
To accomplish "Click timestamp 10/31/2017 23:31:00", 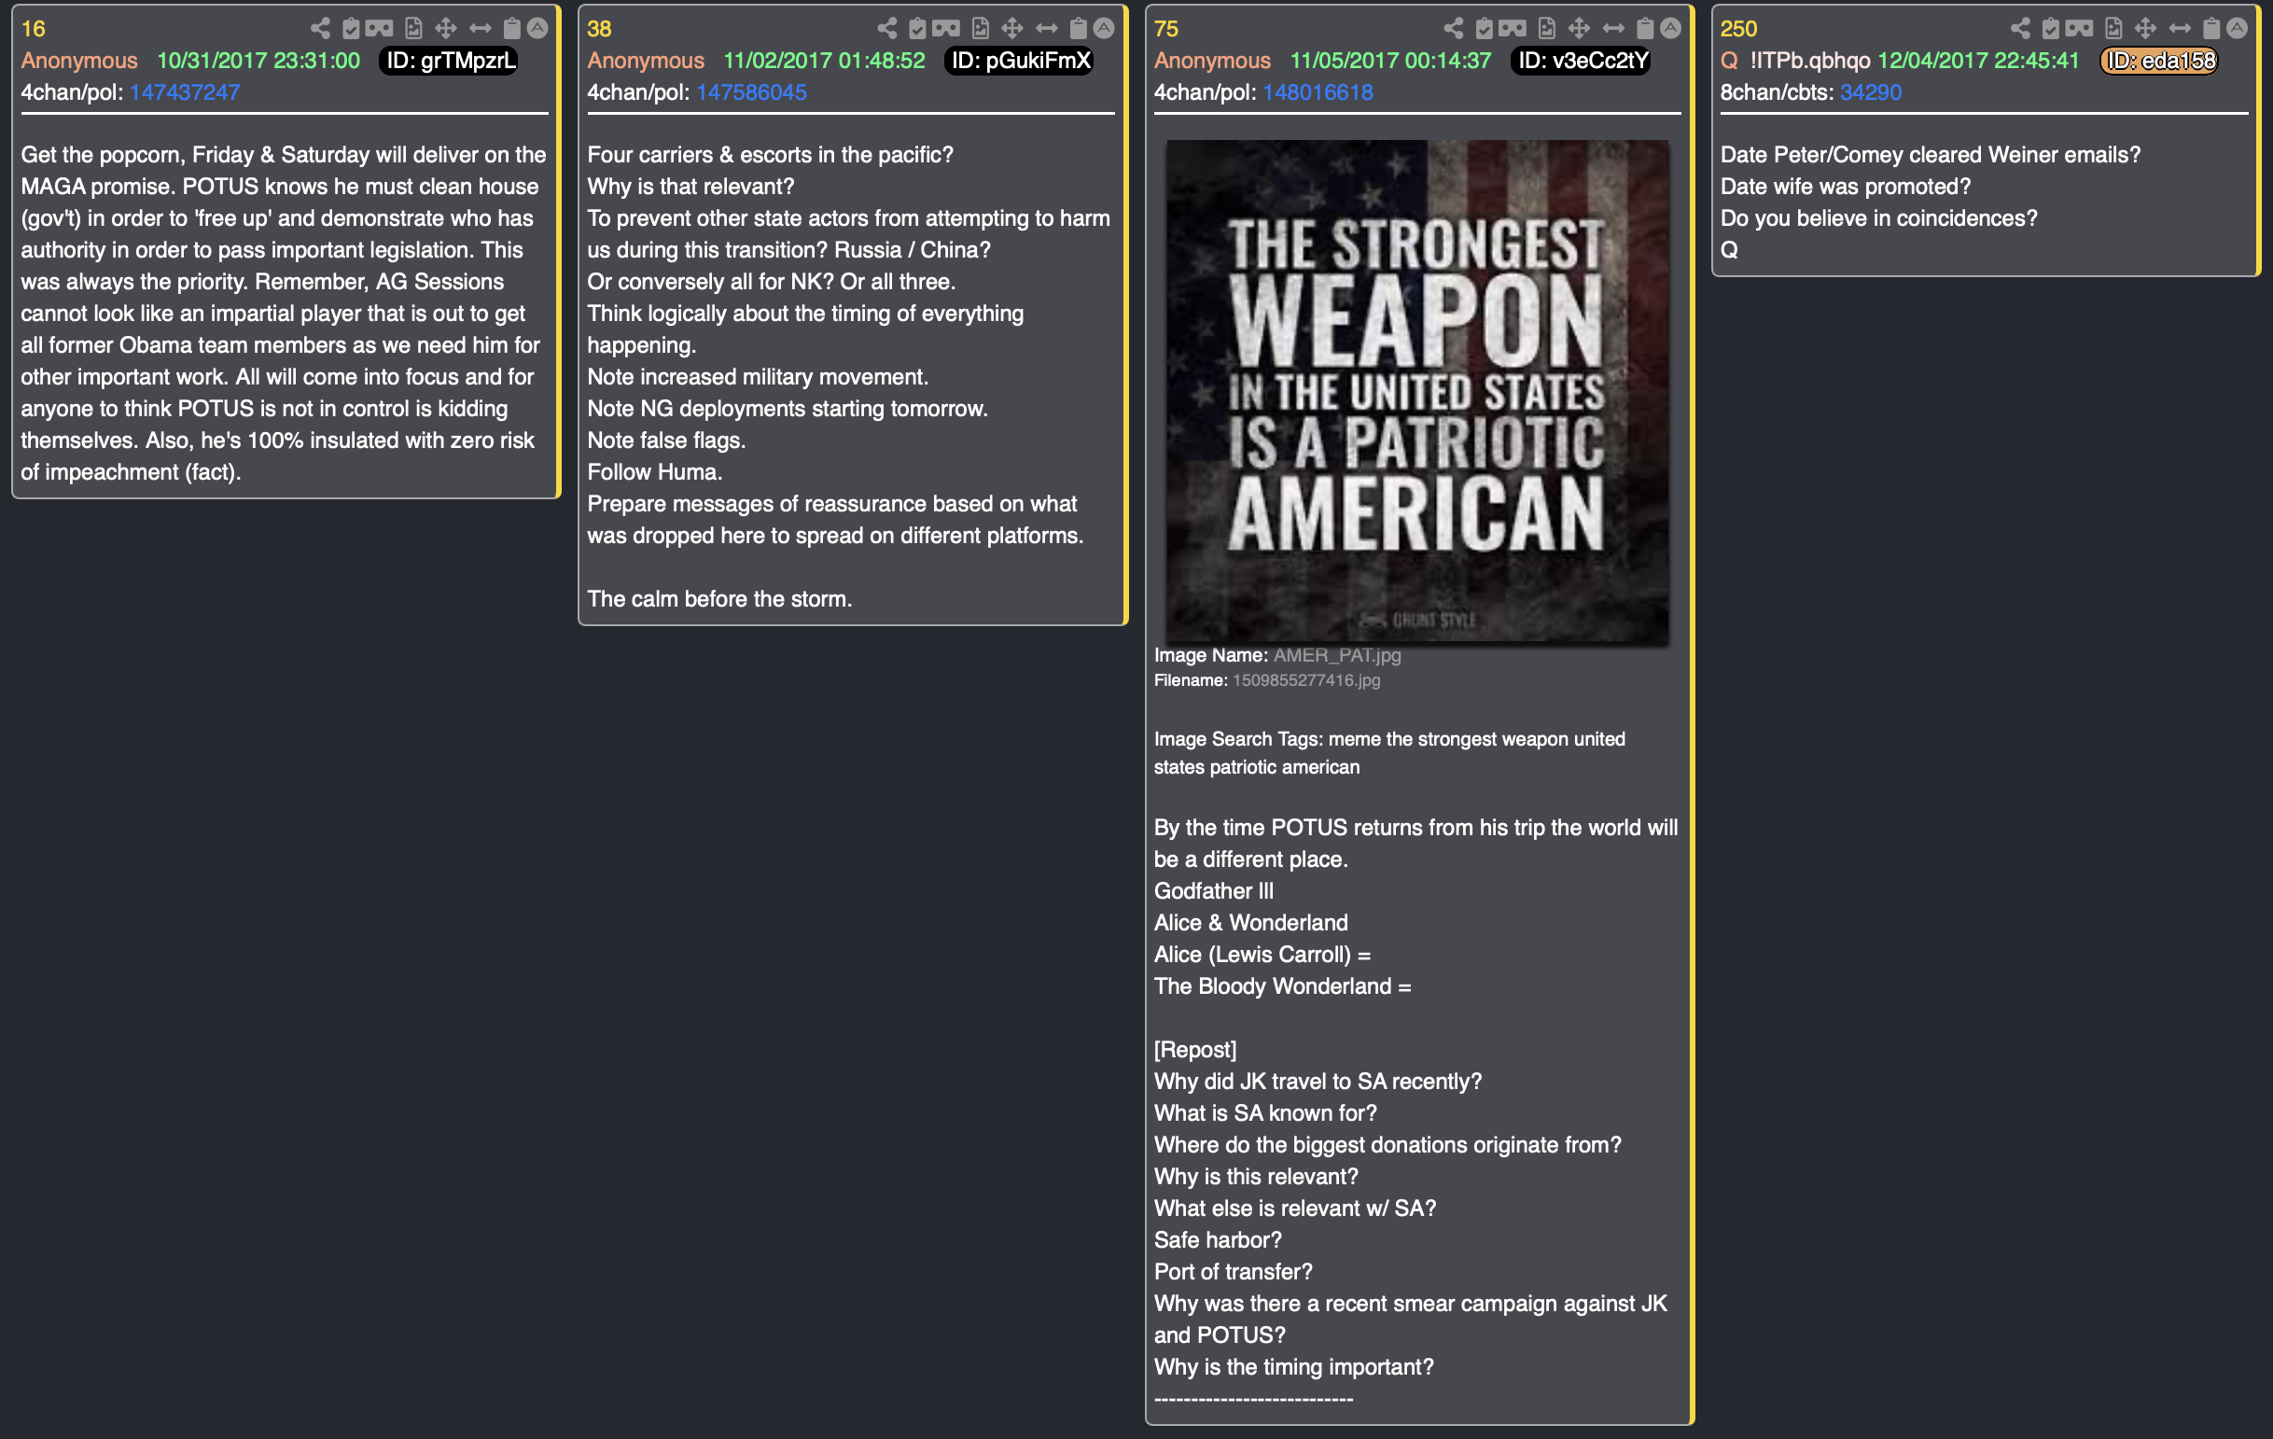I will [258, 61].
